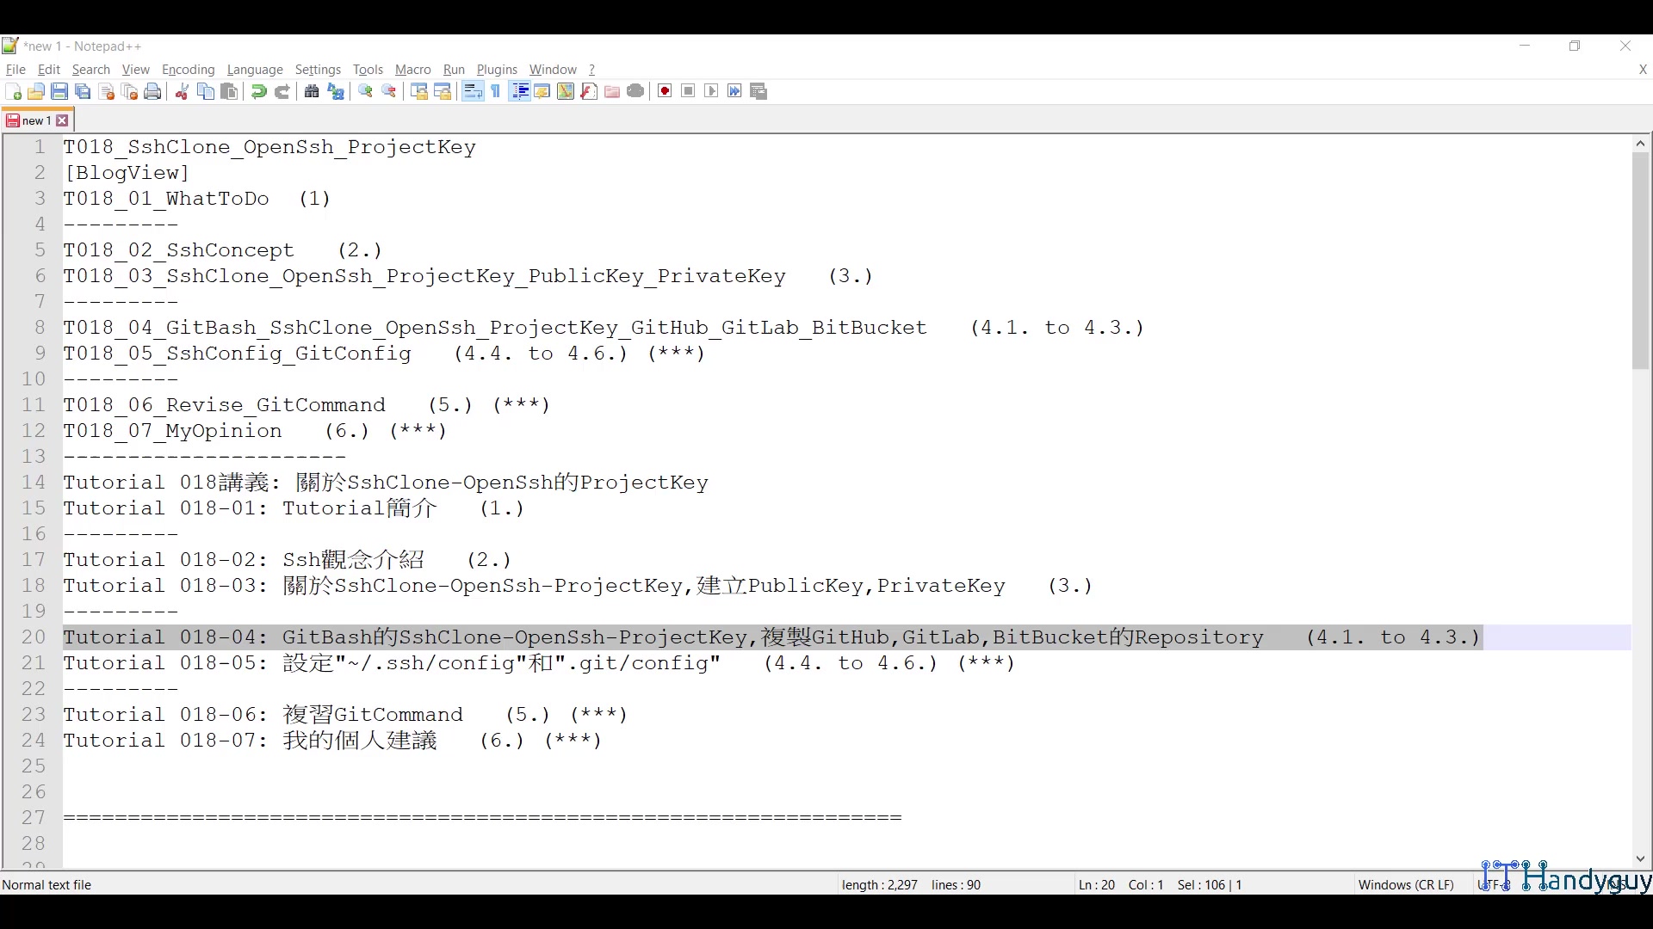The height and width of the screenshot is (929, 1653).
Task: Toggle word wrap
Action: tap(472, 91)
